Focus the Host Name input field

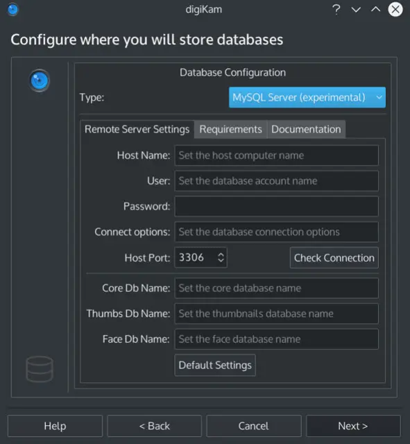coord(276,155)
